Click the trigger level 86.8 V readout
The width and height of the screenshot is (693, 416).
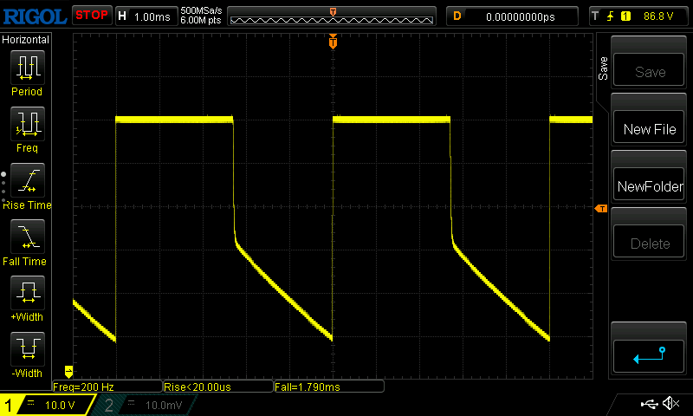[x=658, y=16]
